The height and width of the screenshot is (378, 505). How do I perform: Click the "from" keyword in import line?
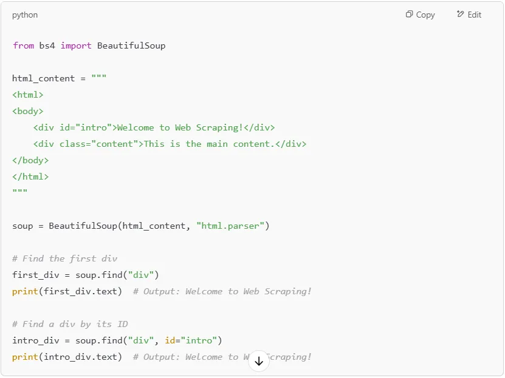[x=23, y=46]
